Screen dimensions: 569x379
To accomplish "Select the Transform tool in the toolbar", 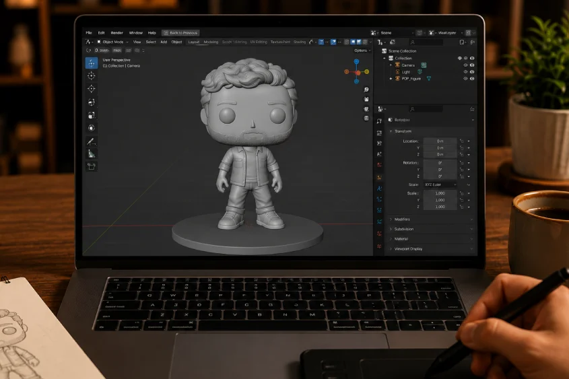I will click(x=92, y=128).
